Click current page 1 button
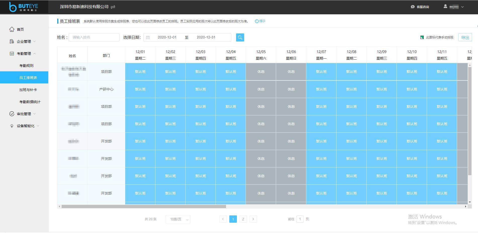 tap(233, 219)
